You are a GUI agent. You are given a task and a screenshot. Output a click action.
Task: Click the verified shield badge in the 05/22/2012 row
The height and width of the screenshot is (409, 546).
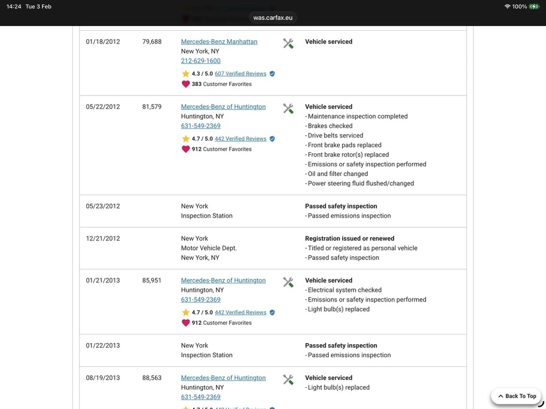(272, 139)
